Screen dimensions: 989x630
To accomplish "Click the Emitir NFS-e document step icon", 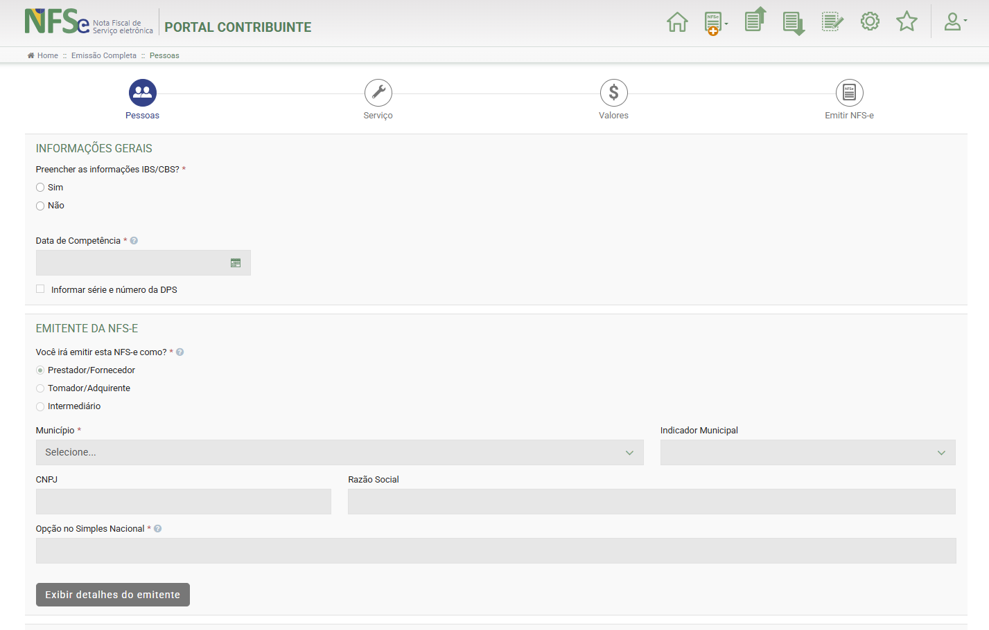I will tap(850, 93).
